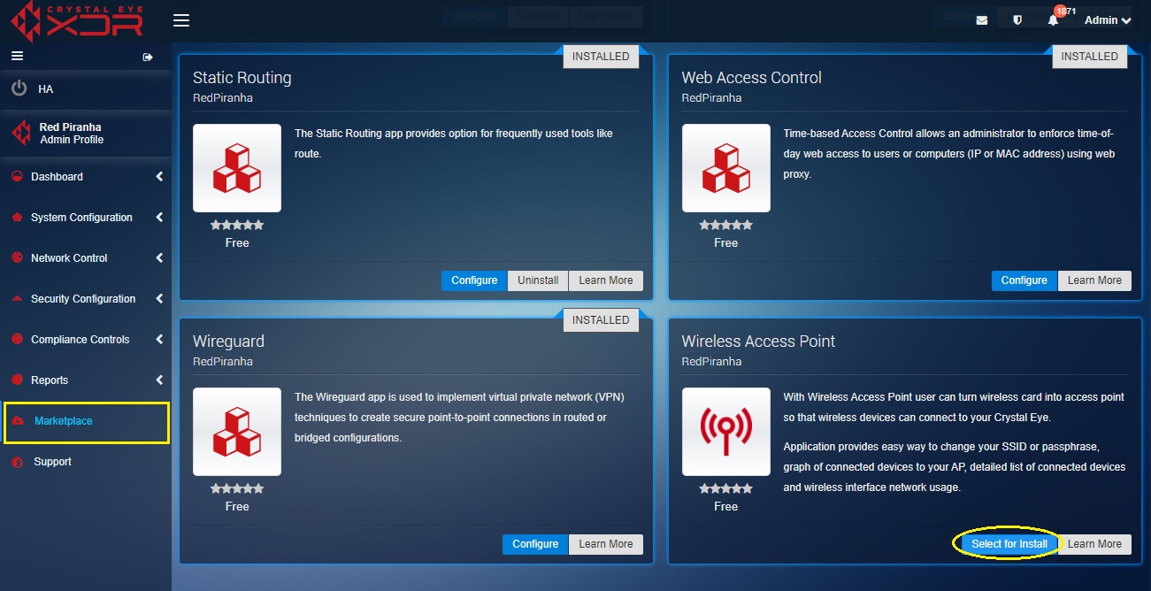The width and height of the screenshot is (1151, 591).
Task: Click the Wireguard app cube icon
Action: (237, 432)
